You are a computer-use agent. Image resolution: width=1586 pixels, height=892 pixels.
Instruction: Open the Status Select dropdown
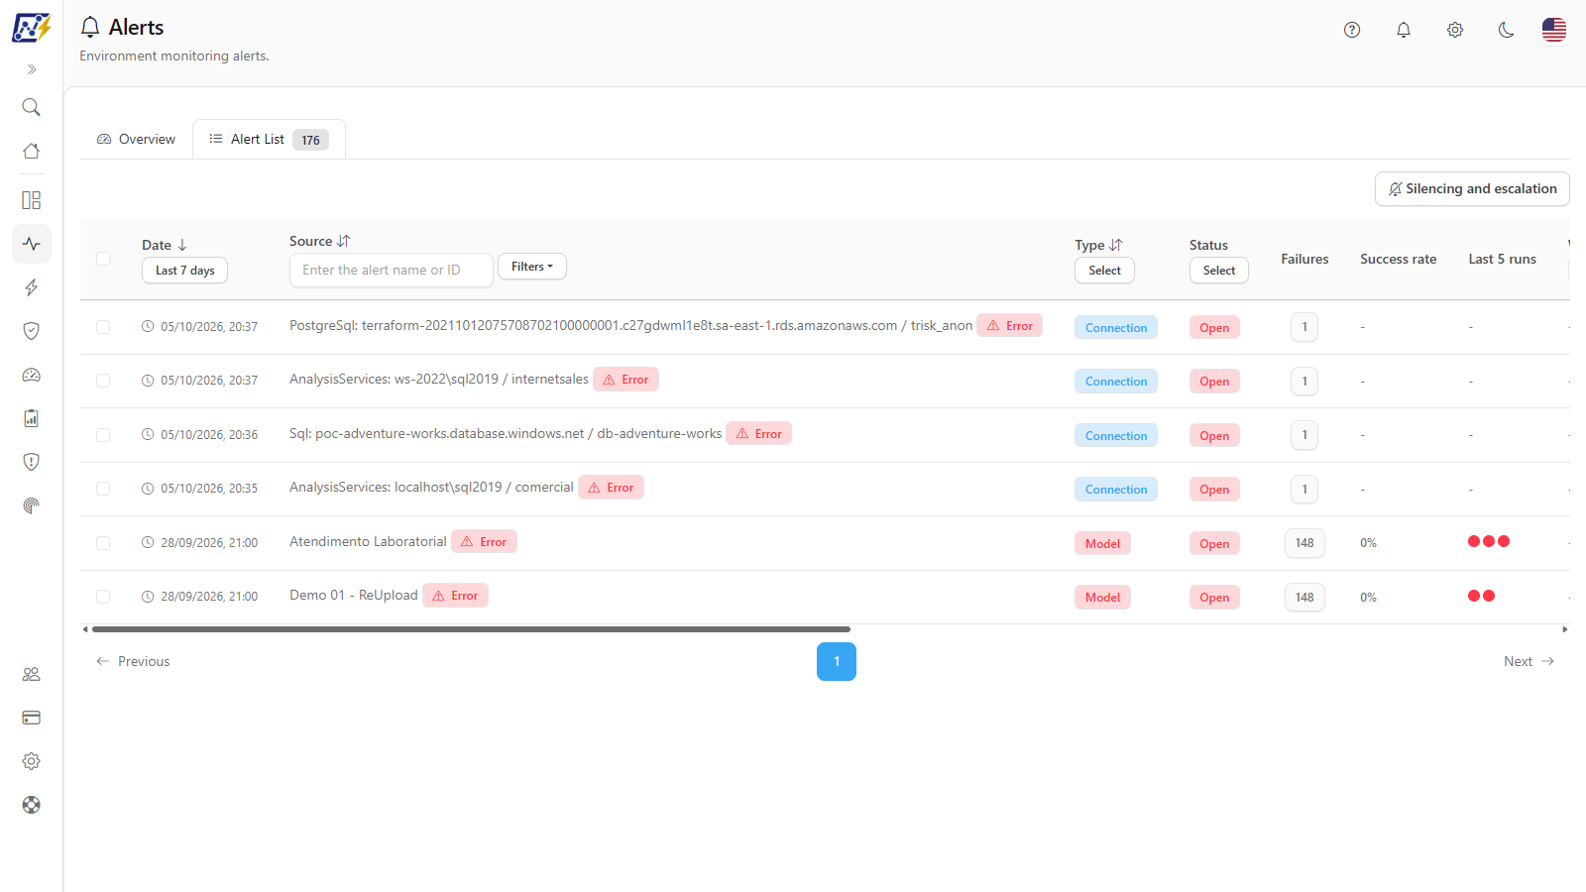(x=1219, y=271)
